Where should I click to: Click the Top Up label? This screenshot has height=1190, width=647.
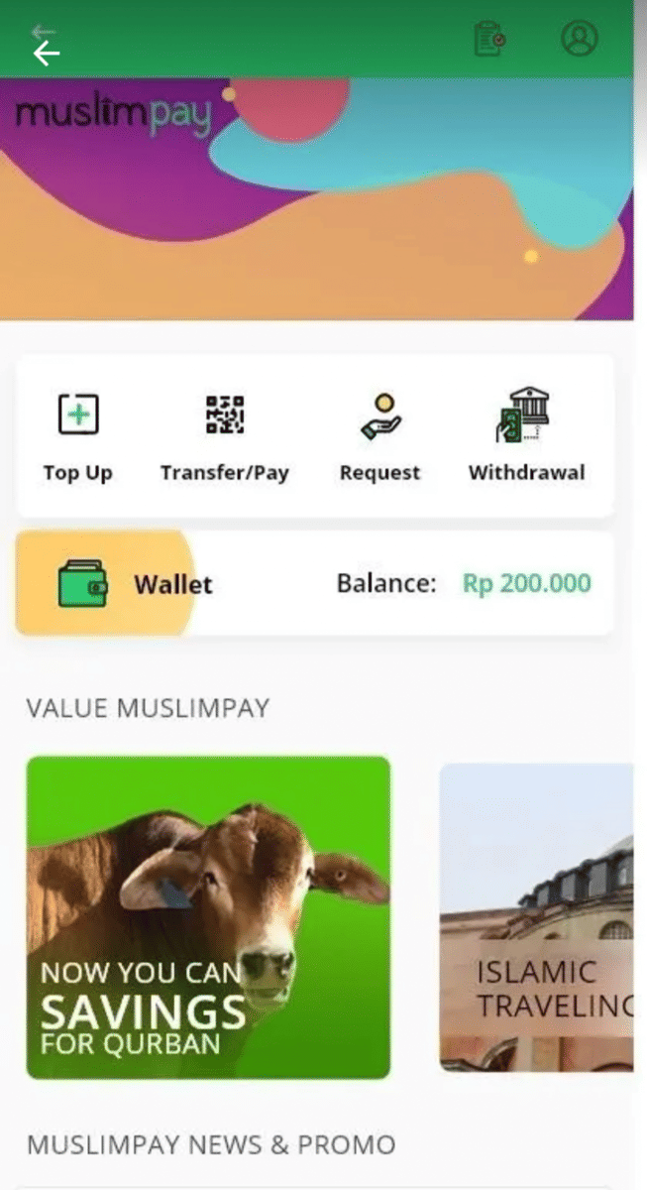pyautogui.click(x=78, y=473)
